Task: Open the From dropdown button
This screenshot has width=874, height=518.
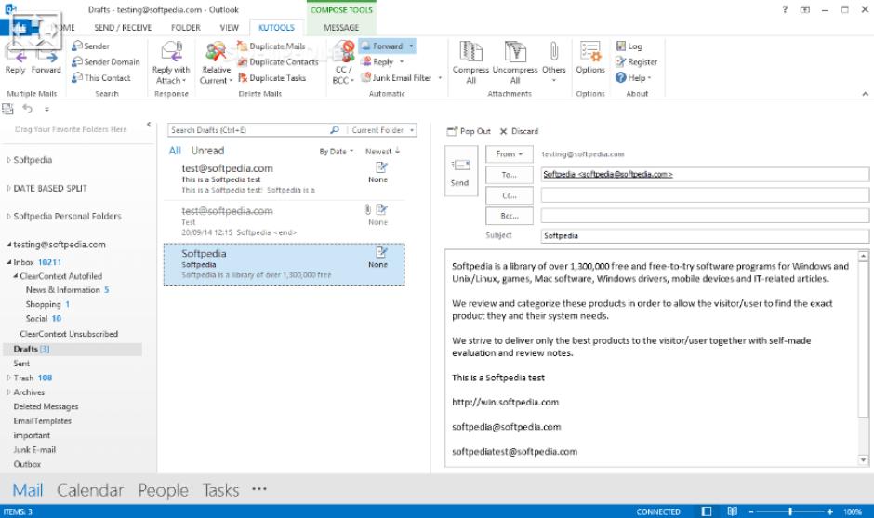Action: pos(509,153)
